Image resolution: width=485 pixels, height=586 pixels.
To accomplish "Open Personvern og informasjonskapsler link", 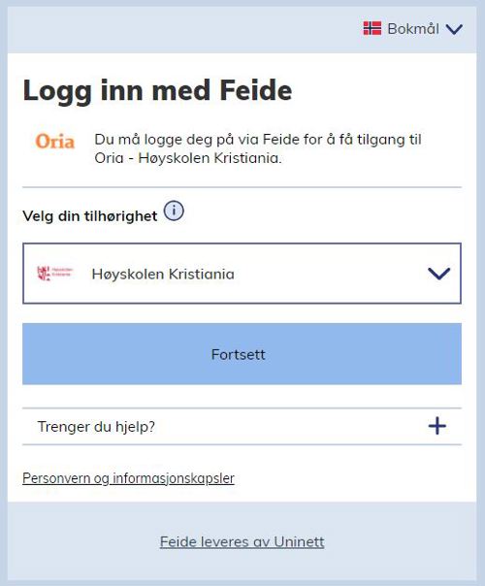I will point(128,478).
